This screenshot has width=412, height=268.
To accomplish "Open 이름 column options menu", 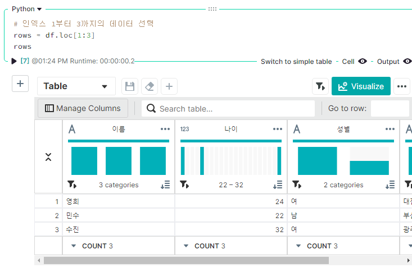I will pyautogui.click(x=165, y=129).
